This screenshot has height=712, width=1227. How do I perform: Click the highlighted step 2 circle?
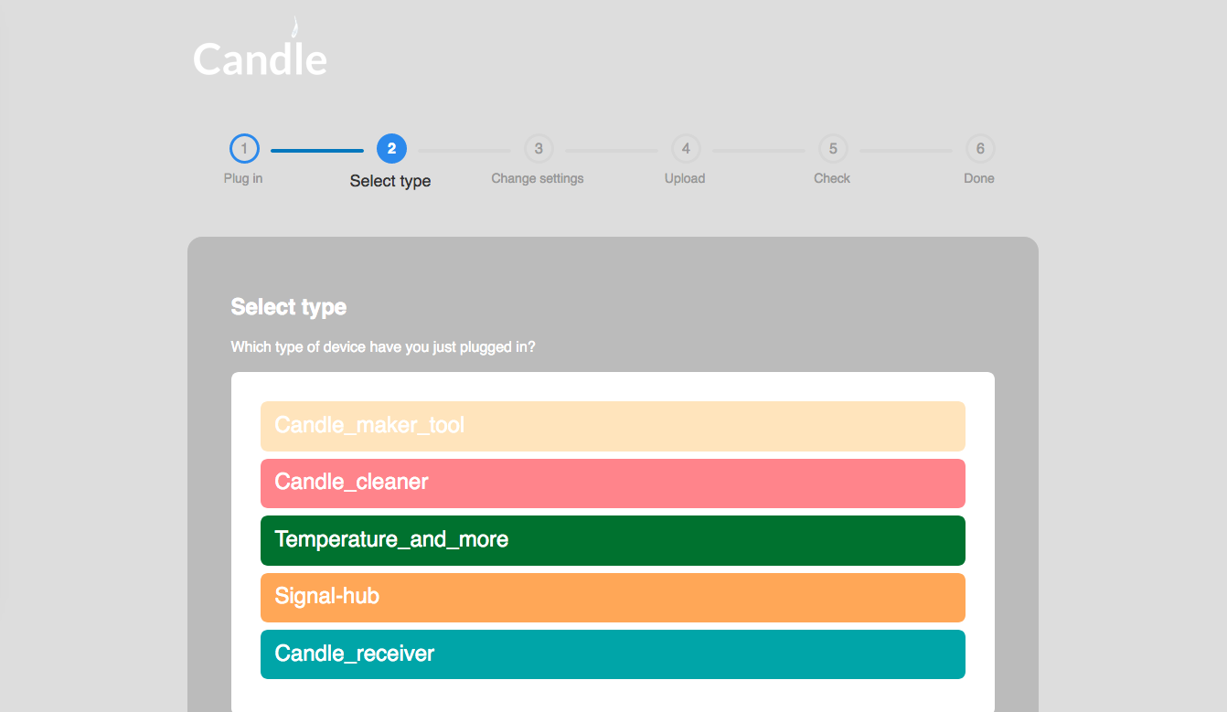(391, 149)
